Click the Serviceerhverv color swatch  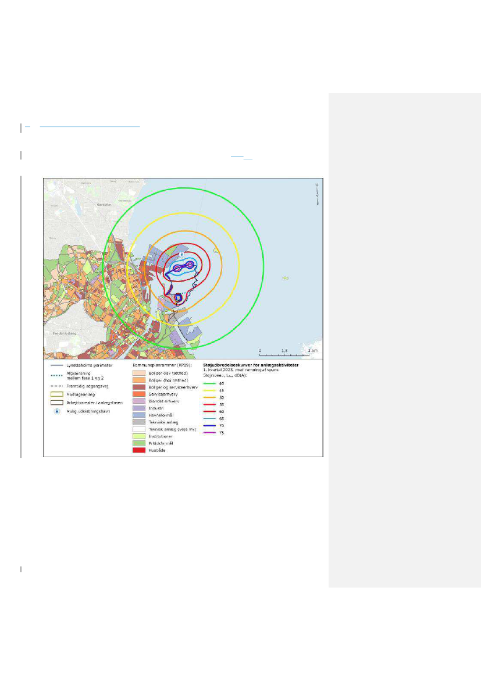[139, 394]
